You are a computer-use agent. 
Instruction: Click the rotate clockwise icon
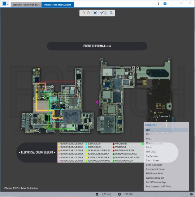coord(88,13)
